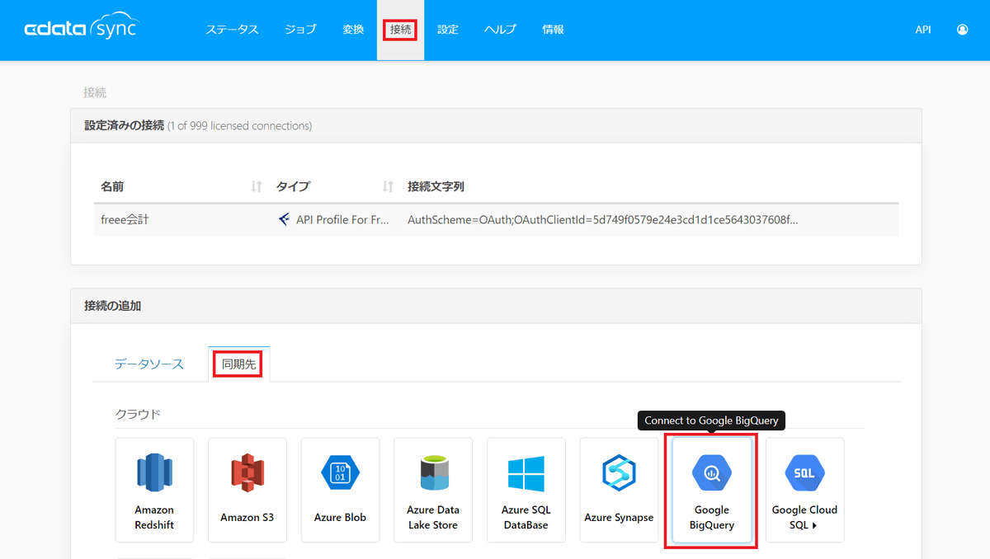This screenshot has height=559, width=990.
Task: Click the AuthScheme=OAuth connection string
Action: [x=602, y=220]
